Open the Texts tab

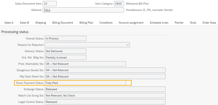tap(193, 23)
